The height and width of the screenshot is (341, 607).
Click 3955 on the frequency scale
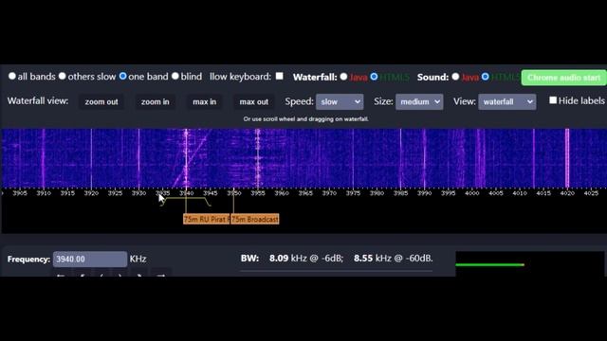[258, 193]
